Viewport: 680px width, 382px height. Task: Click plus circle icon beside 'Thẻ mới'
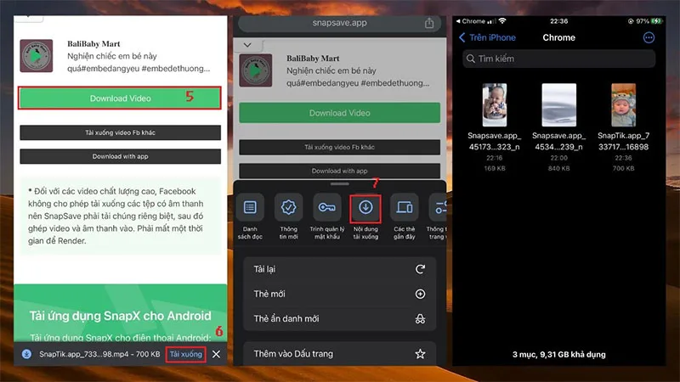click(x=420, y=294)
